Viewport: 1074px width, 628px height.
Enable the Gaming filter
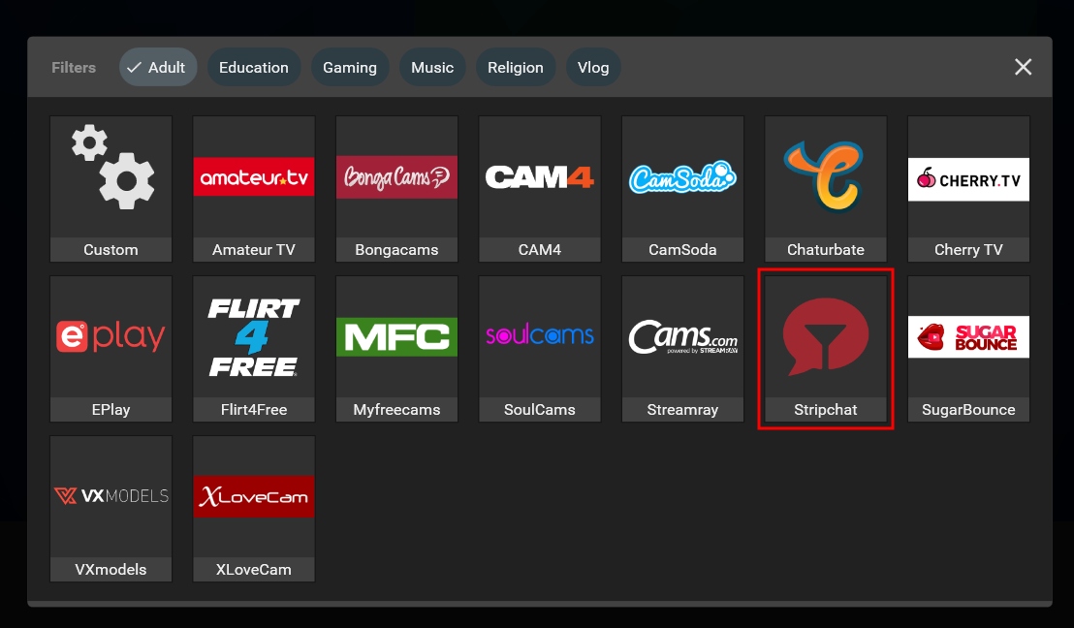click(x=350, y=67)
